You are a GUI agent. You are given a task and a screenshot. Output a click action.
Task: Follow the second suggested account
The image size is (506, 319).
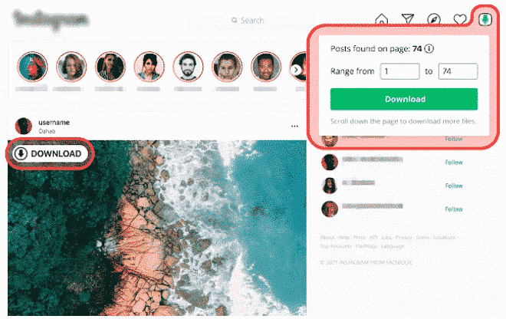pos(454,163)
